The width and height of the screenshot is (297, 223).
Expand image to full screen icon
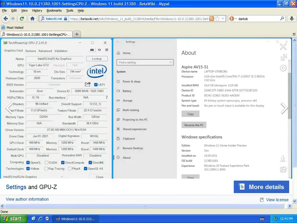coord(284,57)
